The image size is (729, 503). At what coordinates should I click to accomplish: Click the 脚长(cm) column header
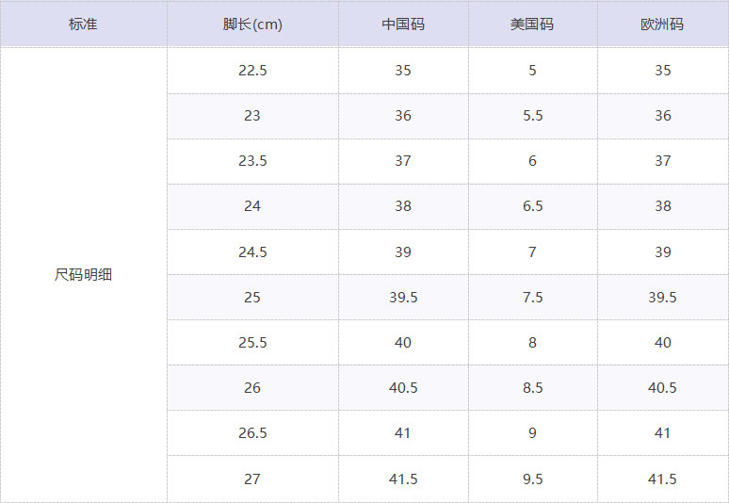coord(252,24)
